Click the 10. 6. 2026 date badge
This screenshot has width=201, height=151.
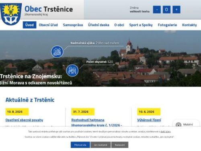click(149, 112)
